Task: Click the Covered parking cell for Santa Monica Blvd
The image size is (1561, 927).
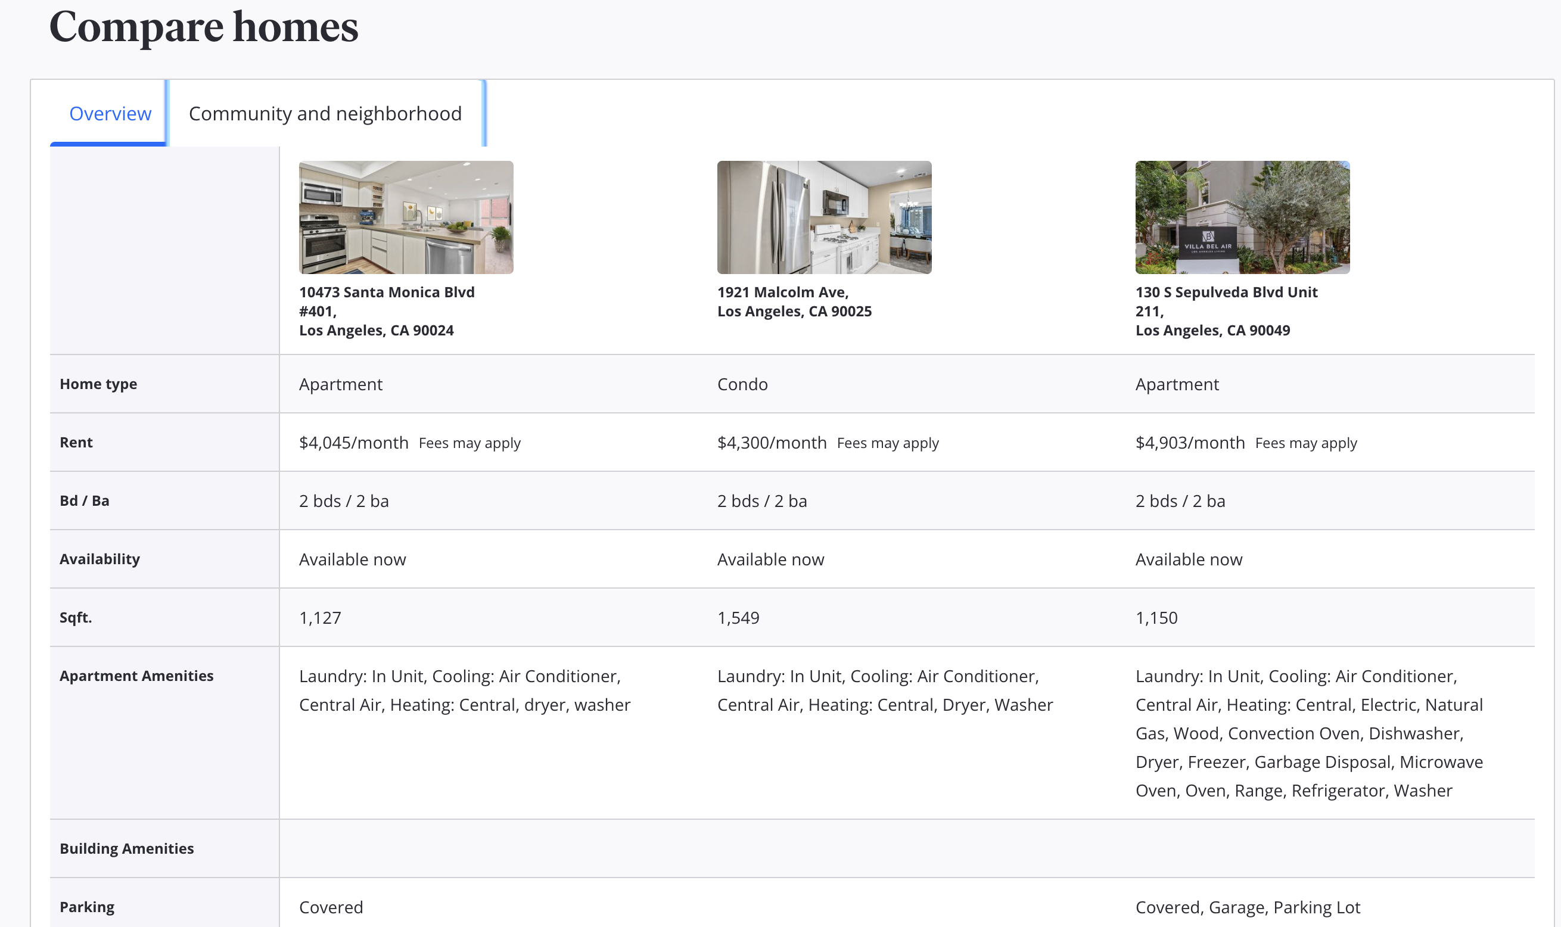Action: tap(331, 907)
